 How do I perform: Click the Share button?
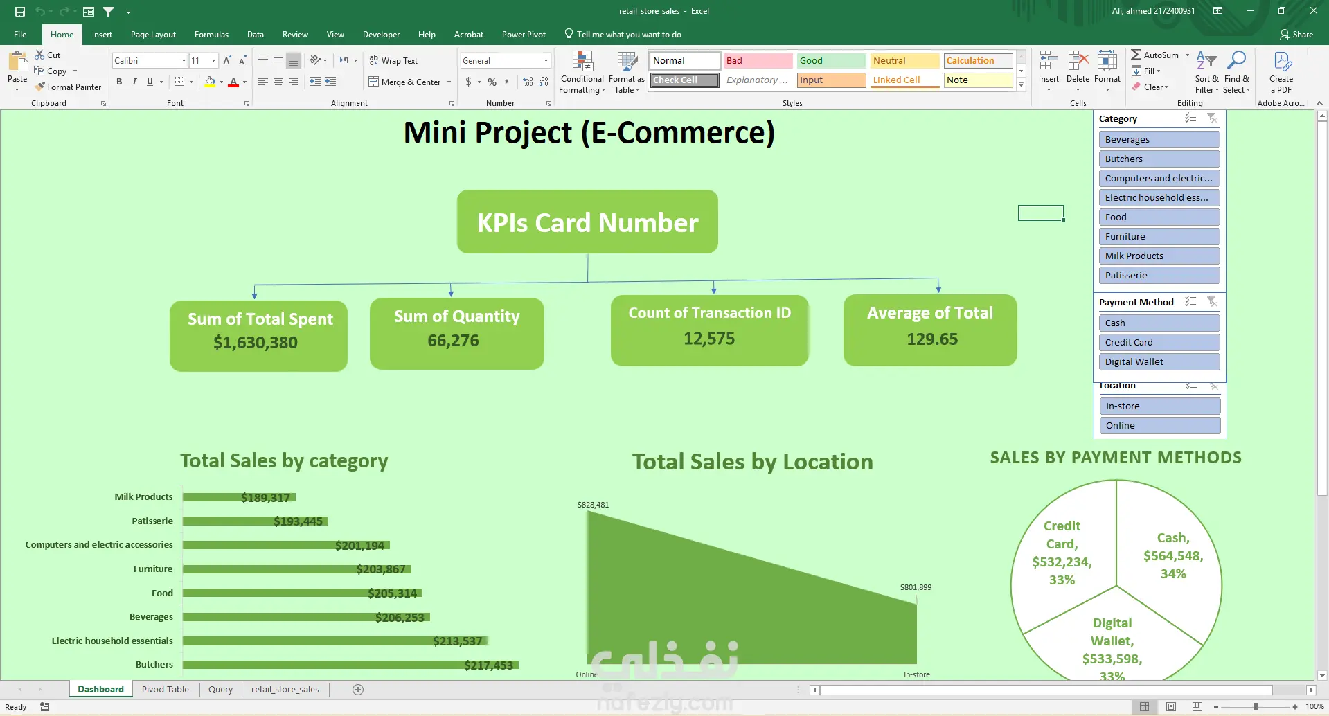tap(1296, 35)
